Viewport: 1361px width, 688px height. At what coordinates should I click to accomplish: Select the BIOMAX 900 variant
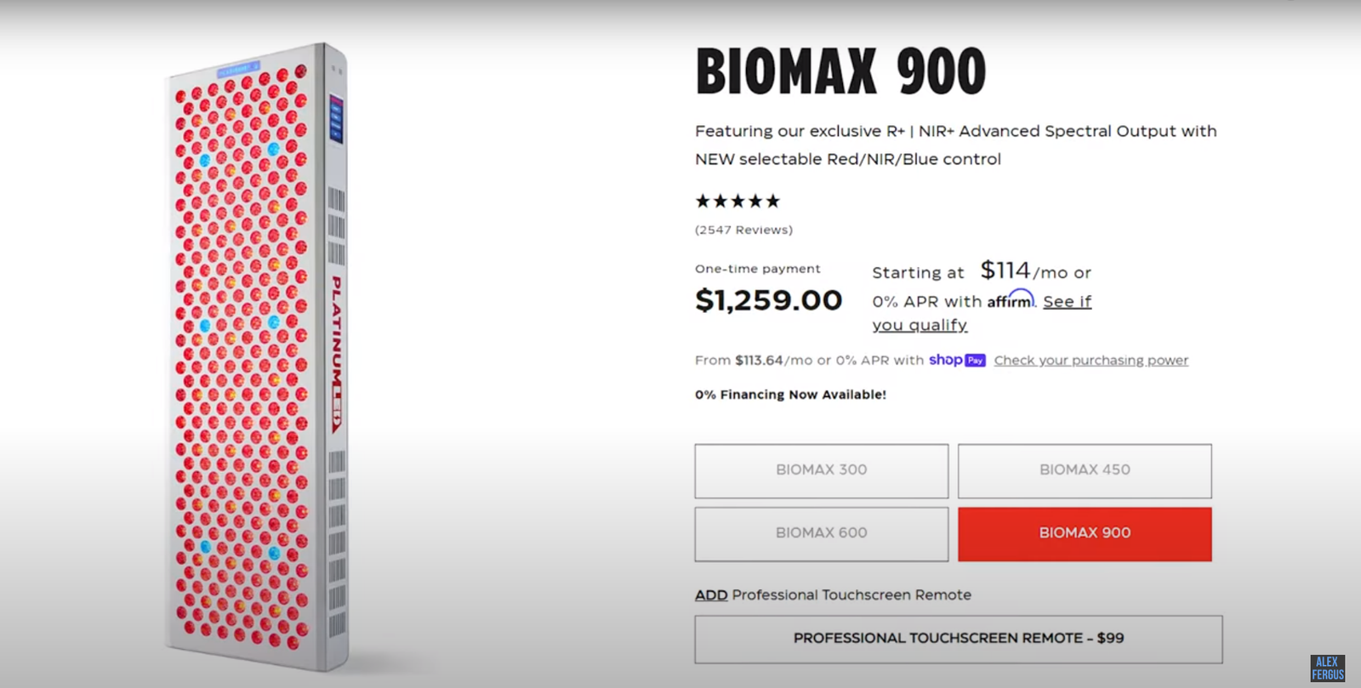[1085, 533]
